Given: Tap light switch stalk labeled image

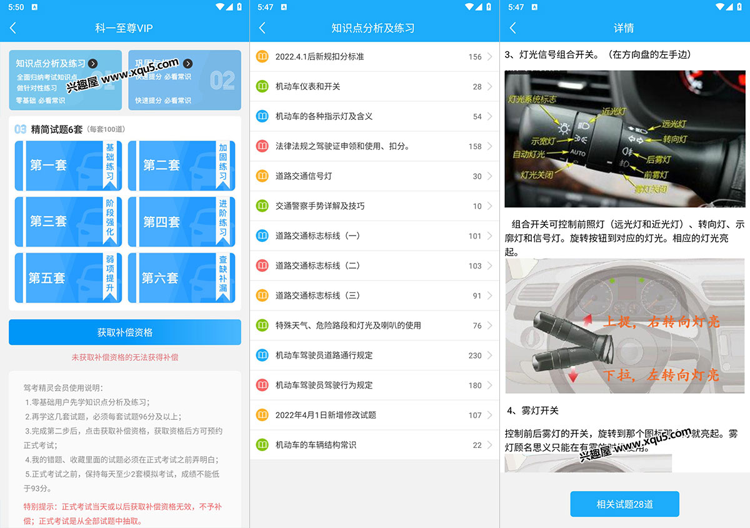Looking at the screenshot, I should [624, 138].
